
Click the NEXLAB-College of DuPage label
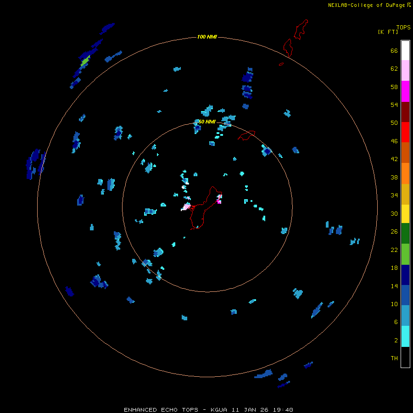(366, 5)
